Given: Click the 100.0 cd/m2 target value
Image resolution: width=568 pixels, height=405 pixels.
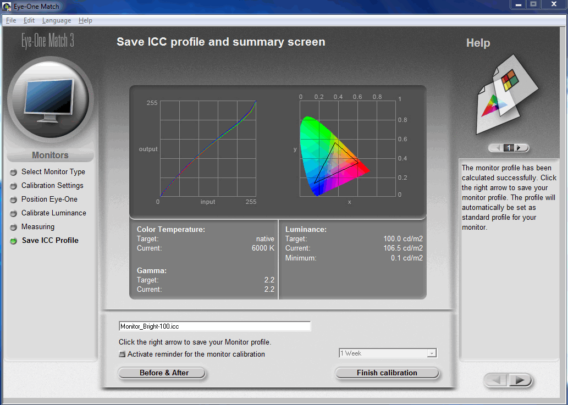Looking at the screenshot, I should point(403,239).
